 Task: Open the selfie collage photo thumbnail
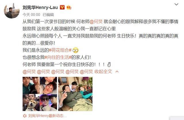40,94
